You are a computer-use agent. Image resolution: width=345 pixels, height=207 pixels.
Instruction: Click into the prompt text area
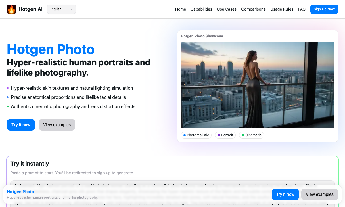tap(172, 183)
